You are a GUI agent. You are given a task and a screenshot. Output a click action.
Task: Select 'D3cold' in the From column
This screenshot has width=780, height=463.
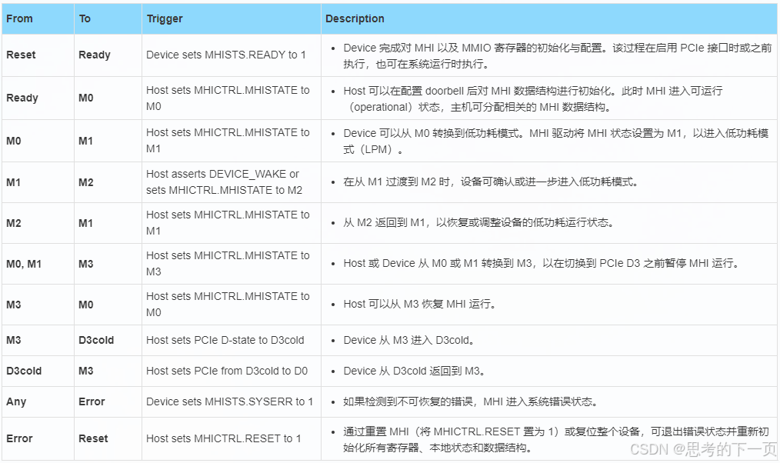pyautogui.click(x=24, y=371)
